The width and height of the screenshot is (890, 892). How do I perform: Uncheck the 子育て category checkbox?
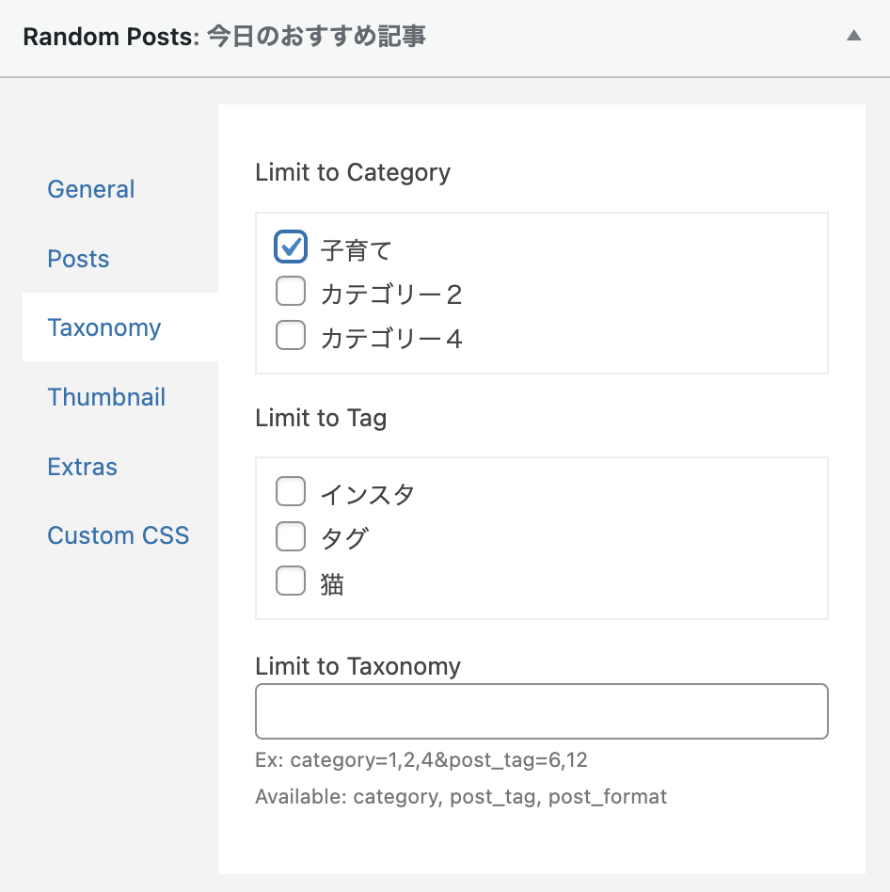pos(291,246)
